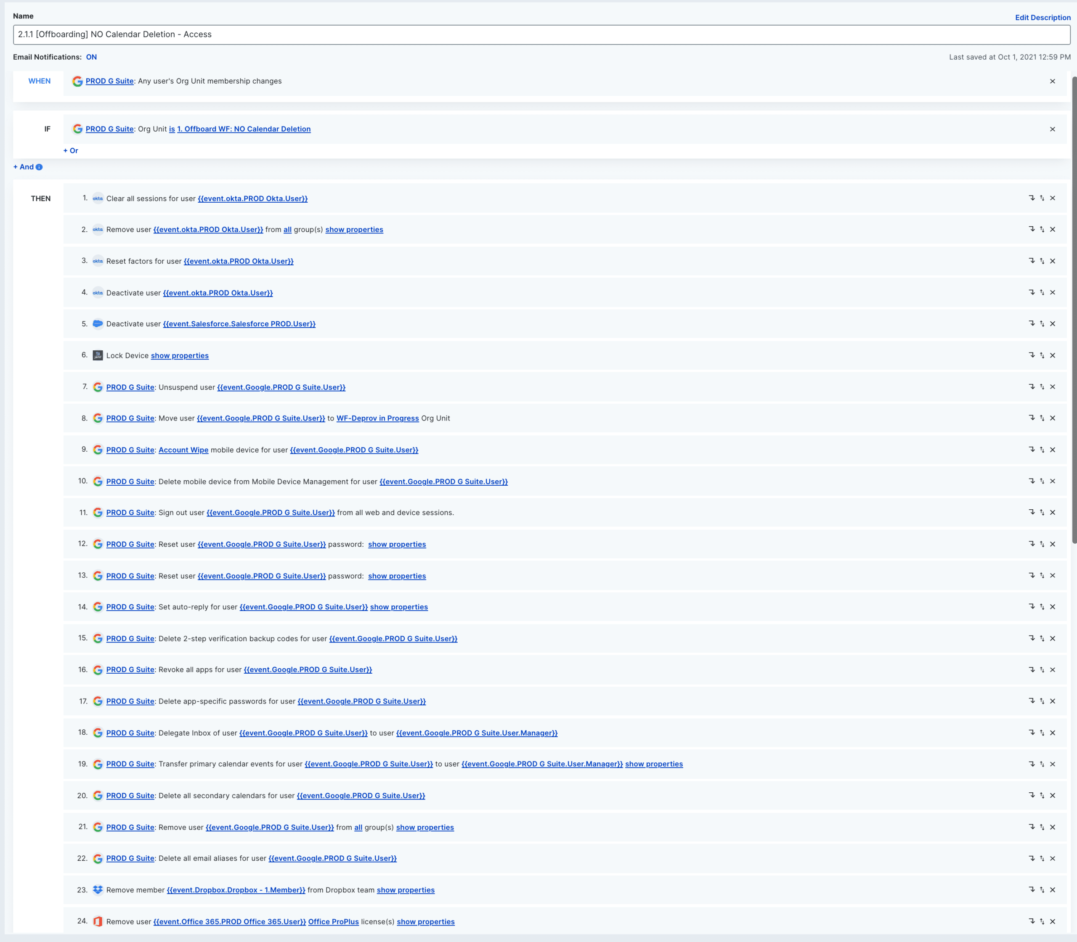Image resolution: width=1077 pixels, height=942 pixels.
Task: Click the insert-step arrow on step 7 Unsuspend user
Action: click(x=1031, y=386)
